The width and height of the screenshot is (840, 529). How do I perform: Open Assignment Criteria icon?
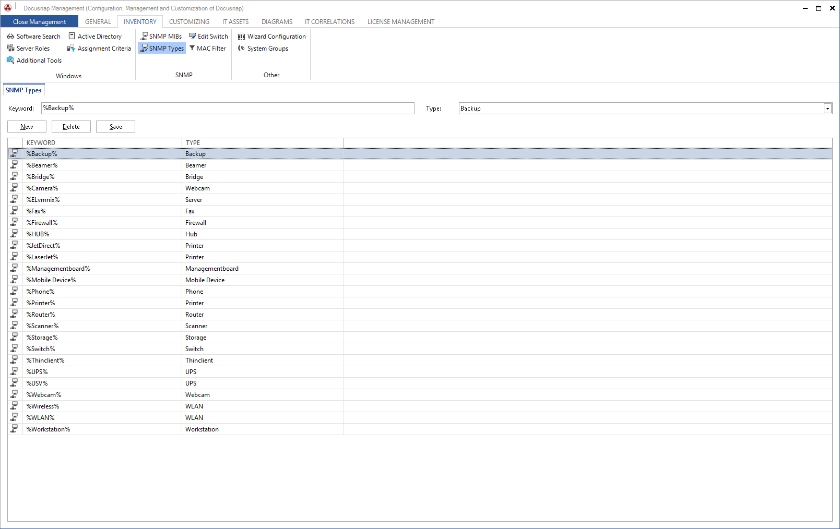tap(72, 49)
